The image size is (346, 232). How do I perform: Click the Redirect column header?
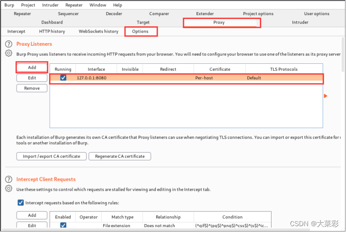[x=168, y=69]
